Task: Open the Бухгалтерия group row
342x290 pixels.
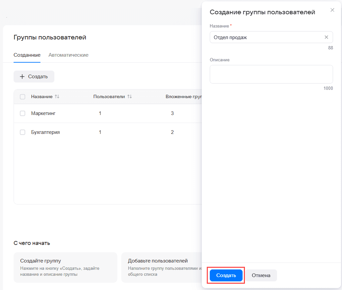Action: pyautogui.click(x=108, y=132)
